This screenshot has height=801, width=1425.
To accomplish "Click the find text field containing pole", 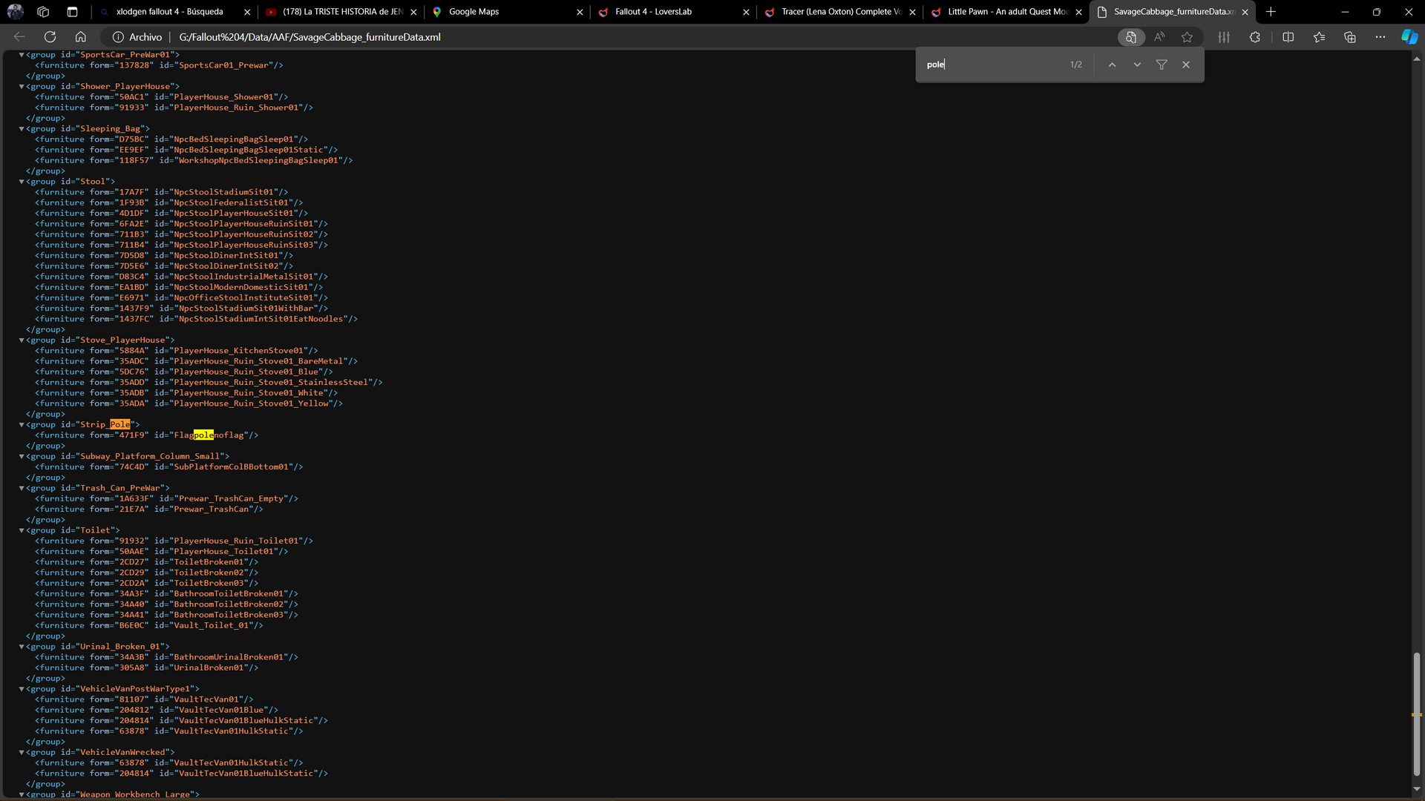I will pyautogui.click(x=991, y=65).
